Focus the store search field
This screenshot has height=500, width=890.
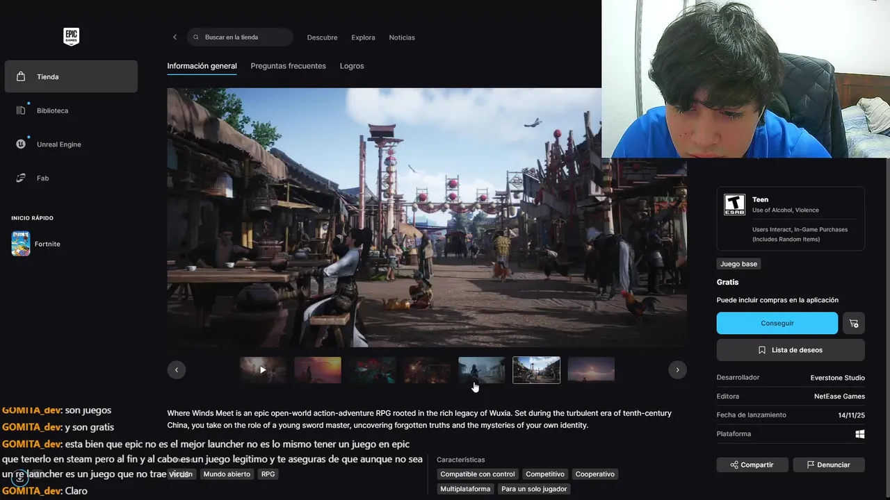point(240,37)
